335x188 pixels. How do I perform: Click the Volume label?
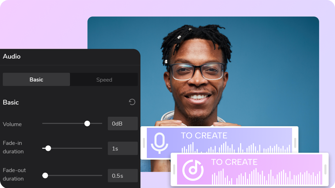[12, 124]
